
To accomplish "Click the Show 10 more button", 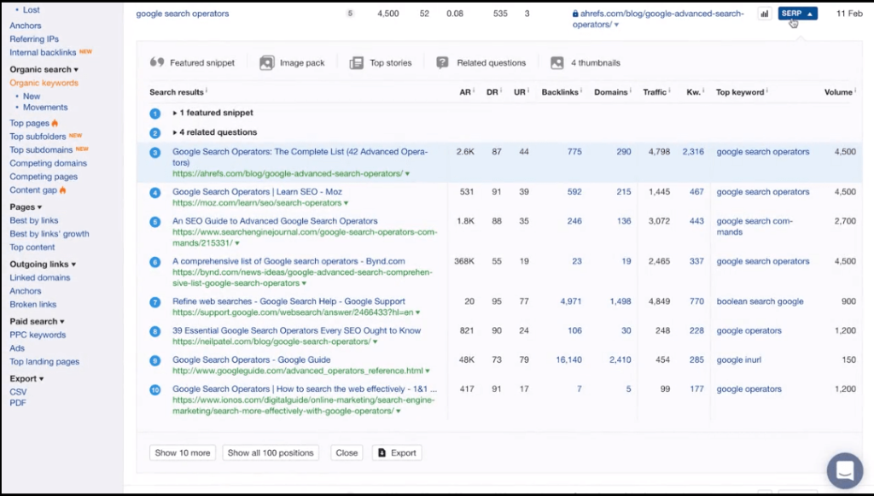I will [x=183, y=452].
